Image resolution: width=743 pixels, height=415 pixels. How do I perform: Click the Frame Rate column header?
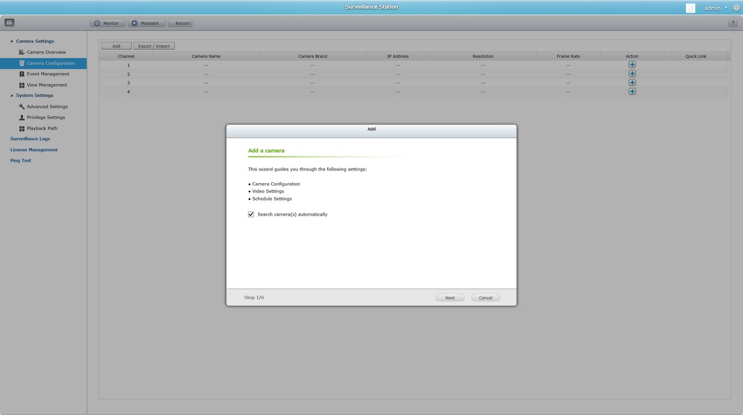point(568,56)
